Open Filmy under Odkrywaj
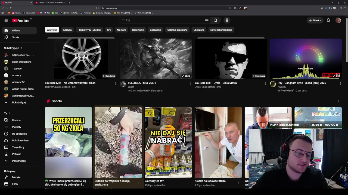The image size is (348, 195). coord(19,184)
